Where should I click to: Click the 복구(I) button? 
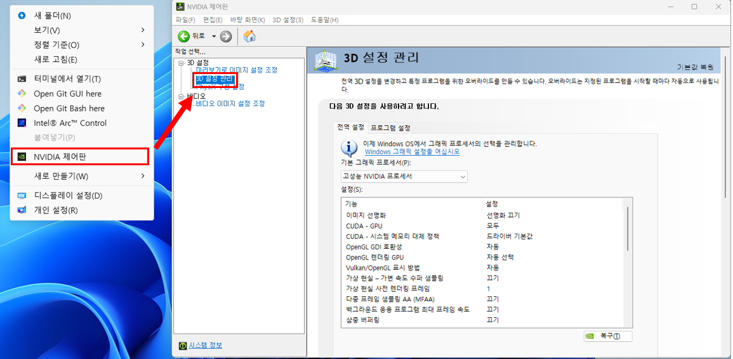click(x=608, y=336)
